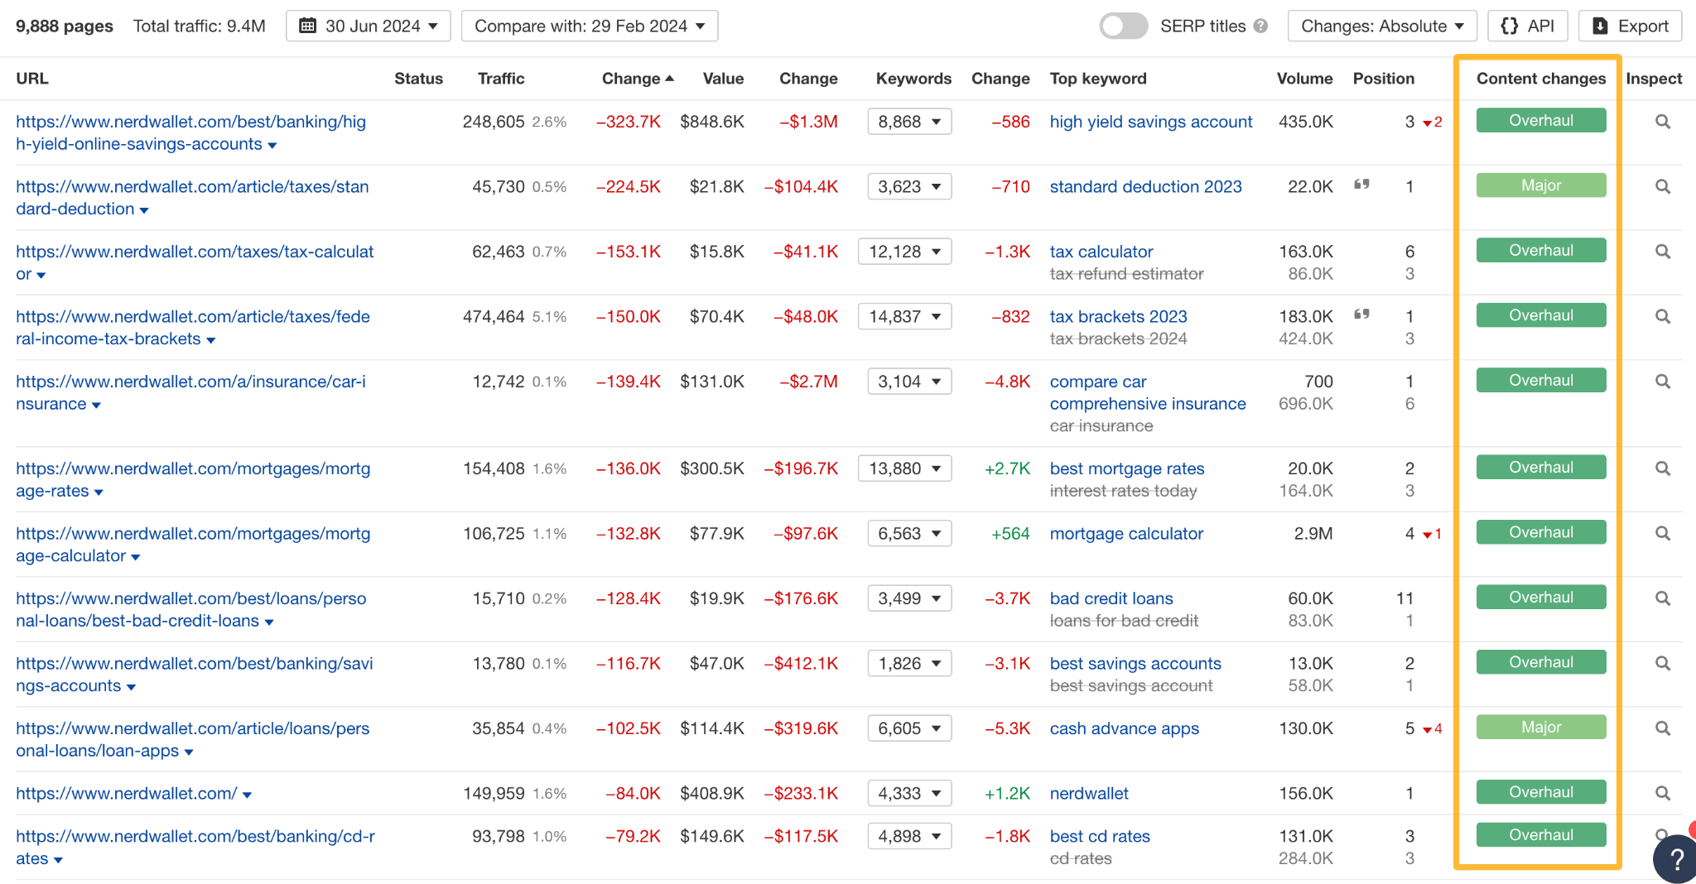The width and height of the screenshot is (1696, 884).
Task: Inspect the nerdwallet.com homepage row
Action: (1663, 793)
